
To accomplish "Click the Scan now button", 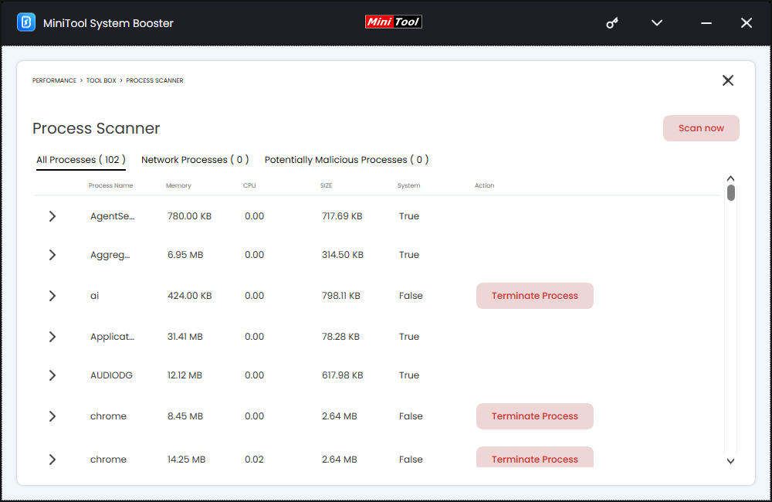I will [701, 128].
